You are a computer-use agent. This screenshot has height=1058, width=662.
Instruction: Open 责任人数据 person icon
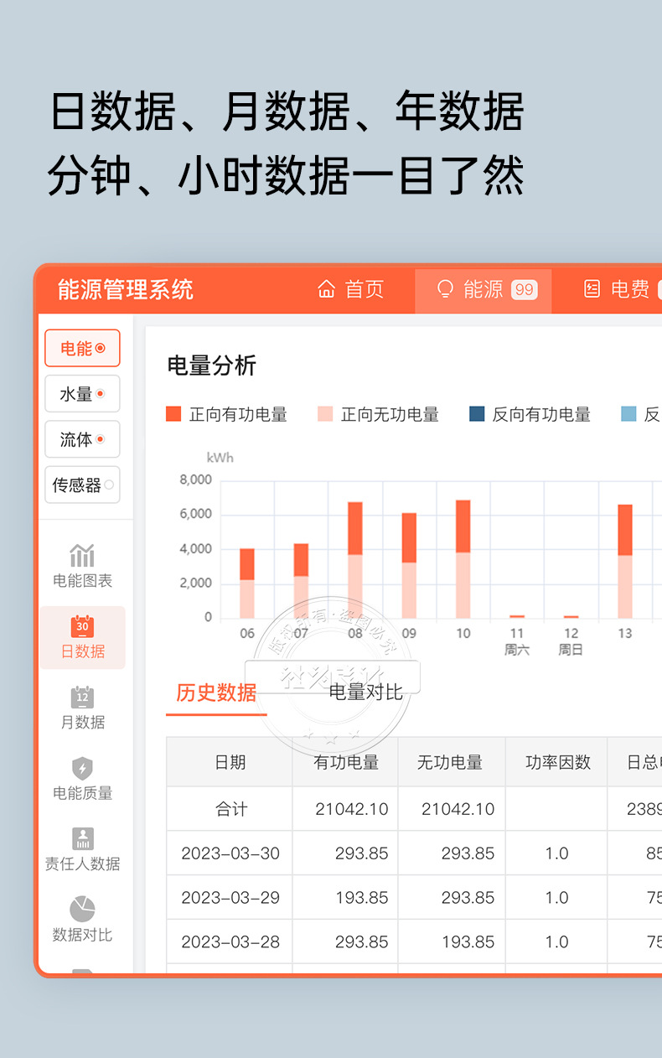coord(82,838)
